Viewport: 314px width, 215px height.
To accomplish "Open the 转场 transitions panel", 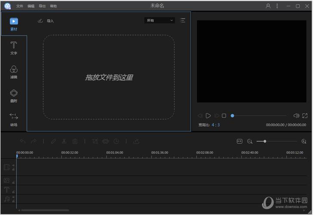I will (x=14, y=119).
